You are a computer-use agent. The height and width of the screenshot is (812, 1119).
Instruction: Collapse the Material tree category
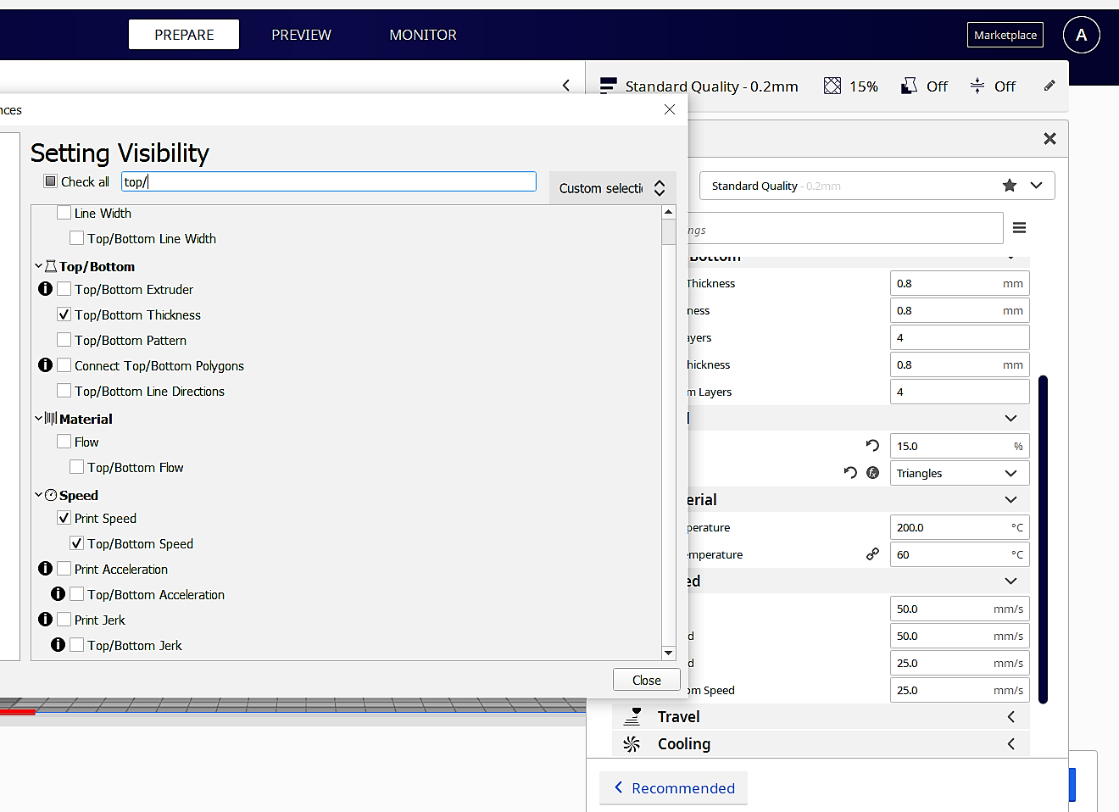click(x=38, y=419)
